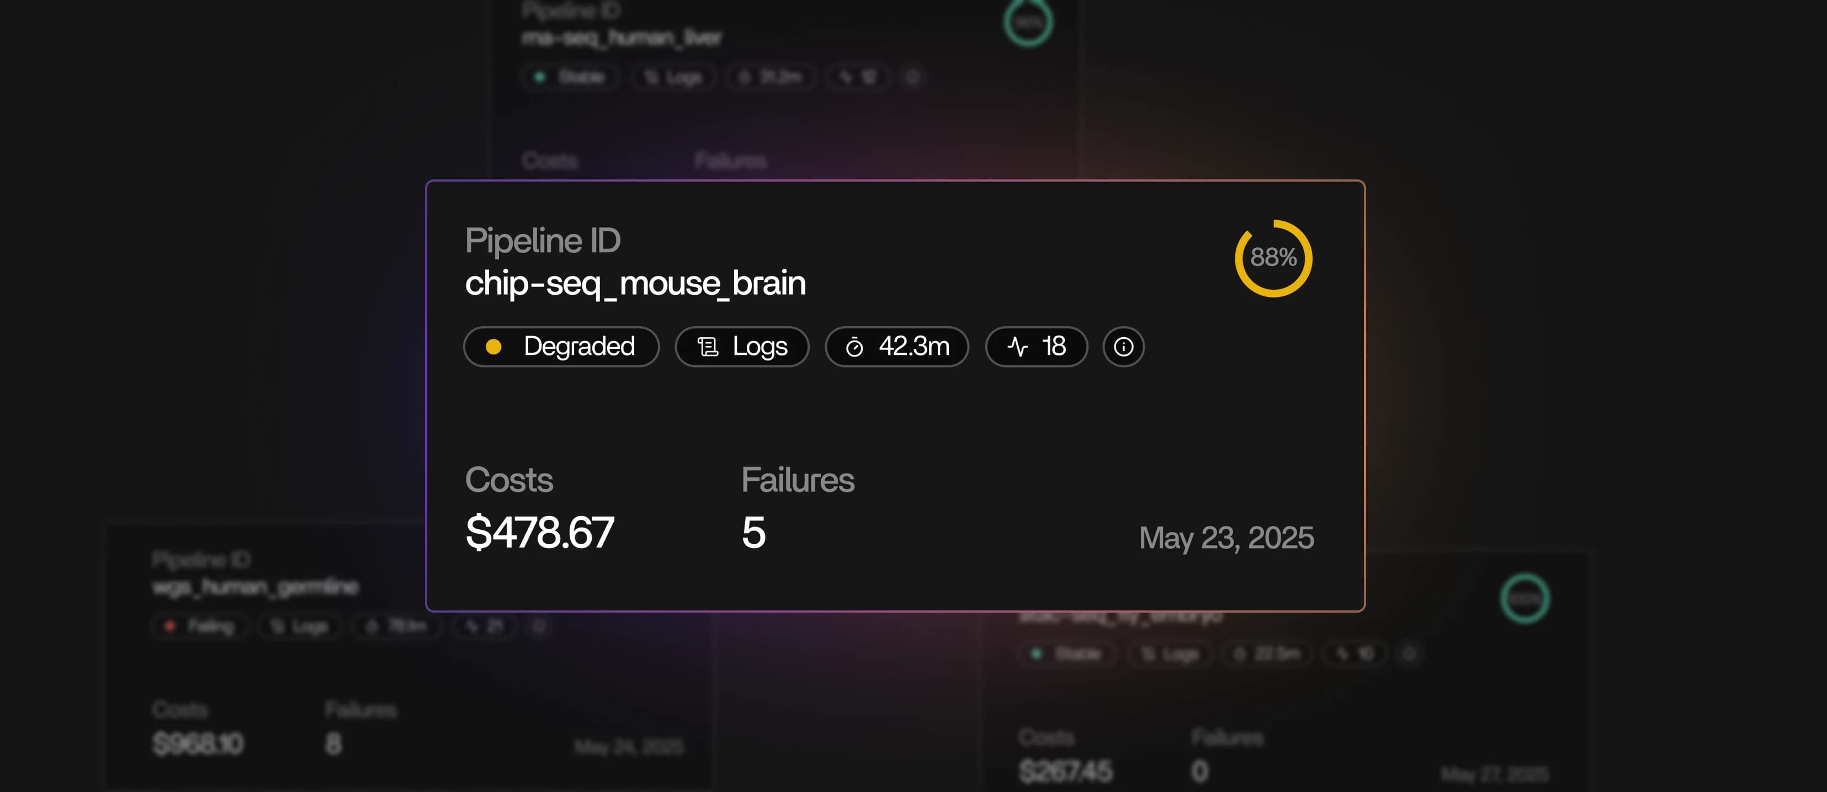Click the Costs label on chip-seq card
Image resolution: width=1827 pixels, height=792 pixels.
tap(509, 480)
